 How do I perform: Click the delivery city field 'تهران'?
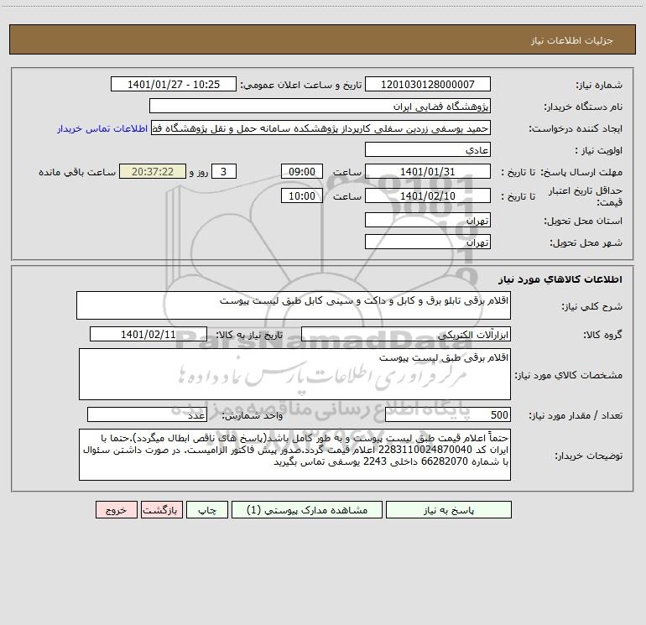(428, 242)
